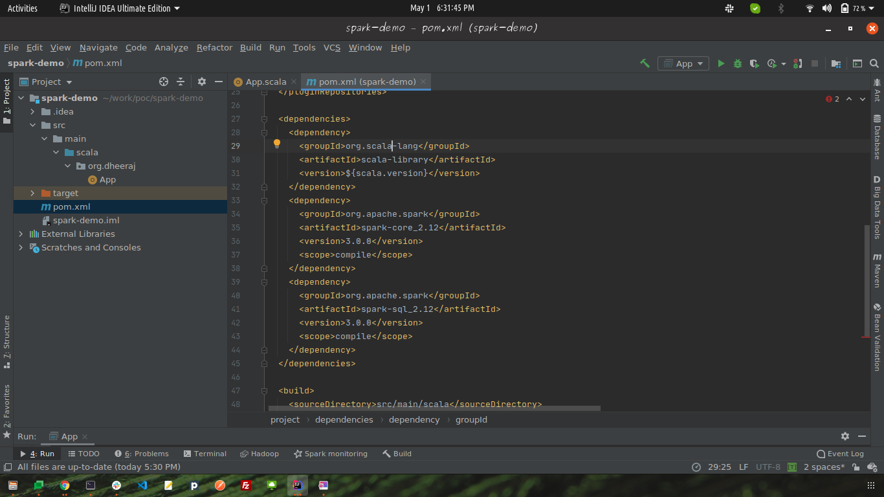Image resolution: width=884 pixels, height=497 pixels.
Task: Open the Event Log panel
Action: (x=840, y=454)
